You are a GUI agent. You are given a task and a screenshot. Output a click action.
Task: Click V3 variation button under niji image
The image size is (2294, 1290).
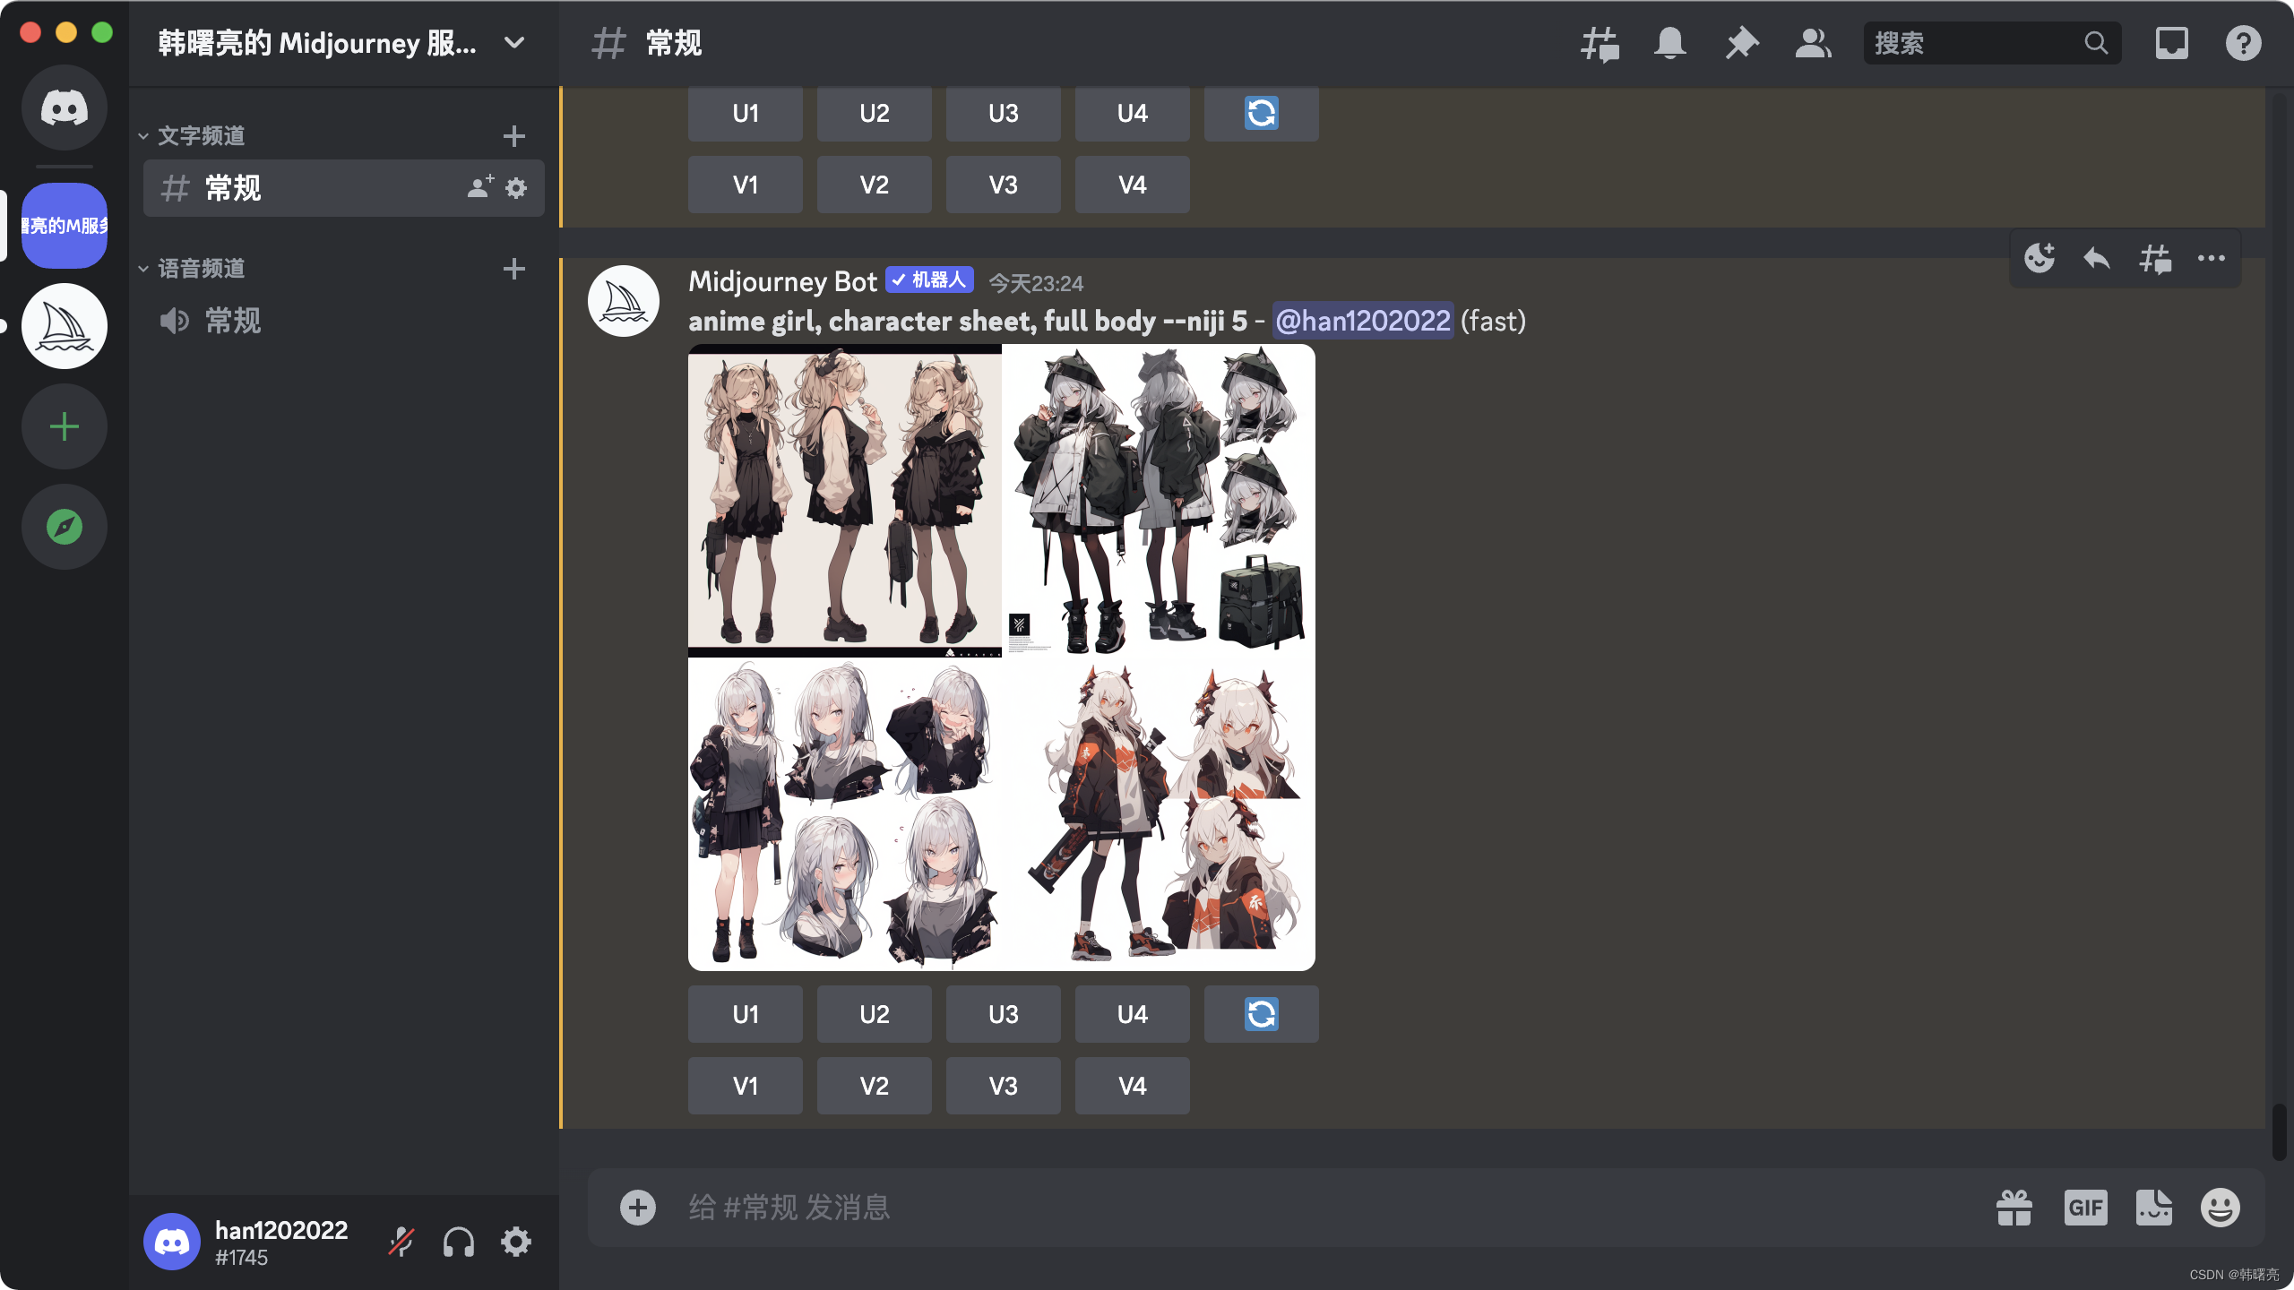tap(1003, 1086)
